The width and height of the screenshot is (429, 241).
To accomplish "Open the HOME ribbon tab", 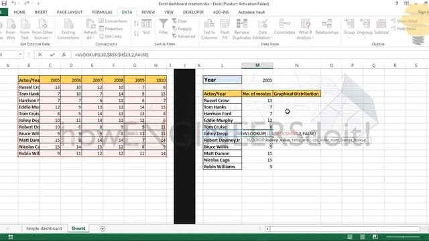I will pos(19,12).
